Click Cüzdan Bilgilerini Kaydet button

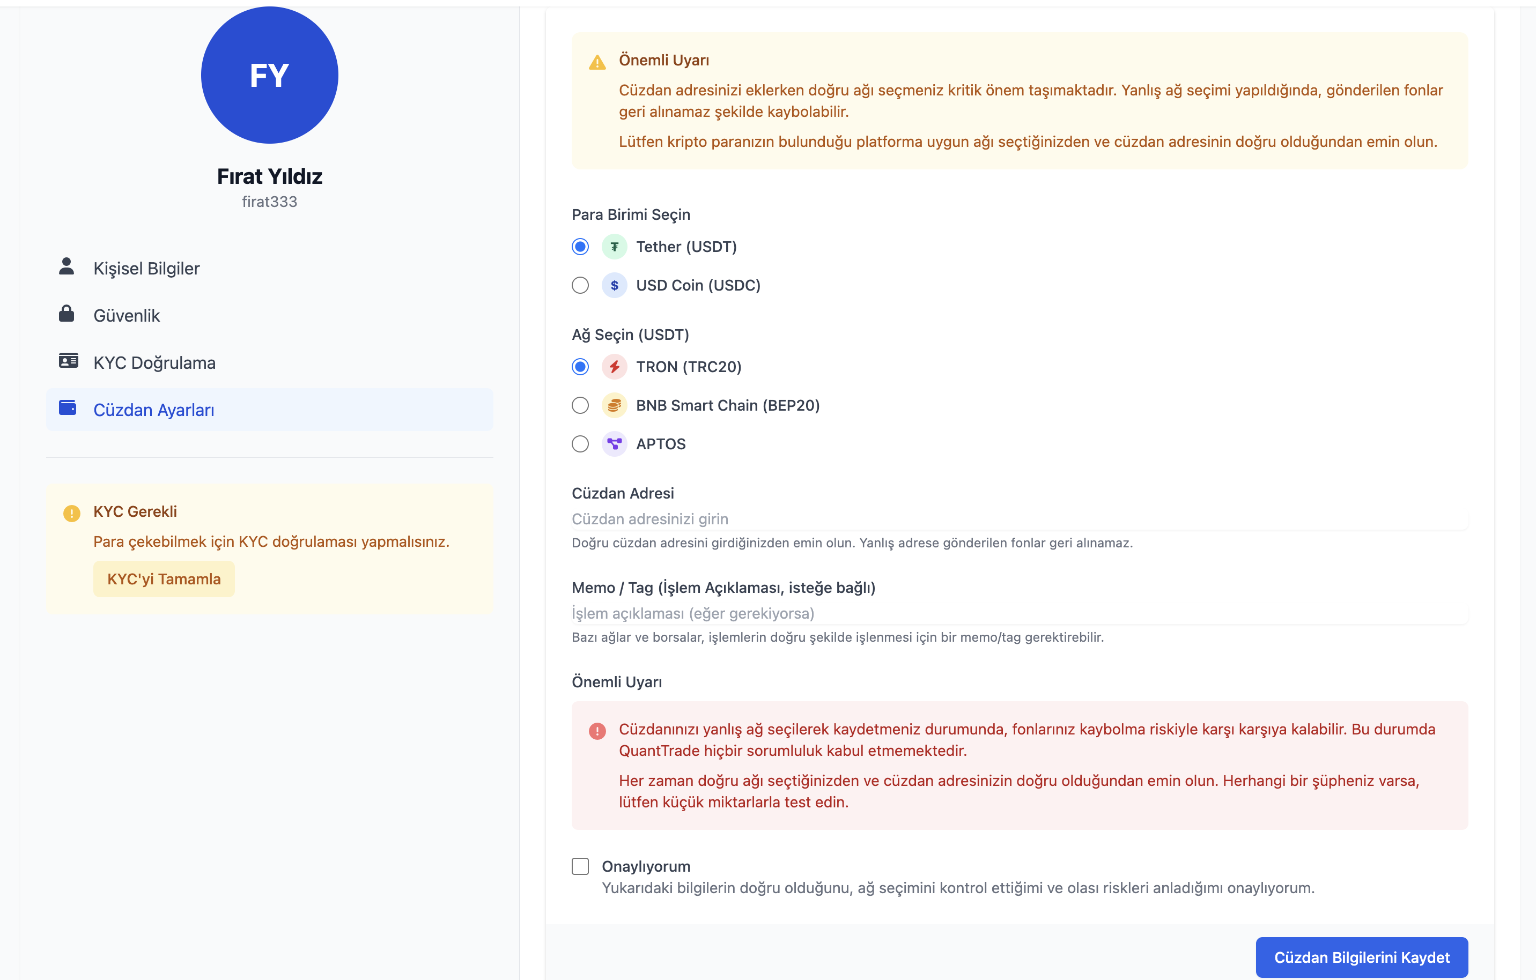click(1362, 957)
